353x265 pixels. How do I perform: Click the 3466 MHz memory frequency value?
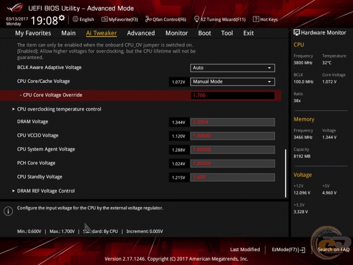coord(303,137)
